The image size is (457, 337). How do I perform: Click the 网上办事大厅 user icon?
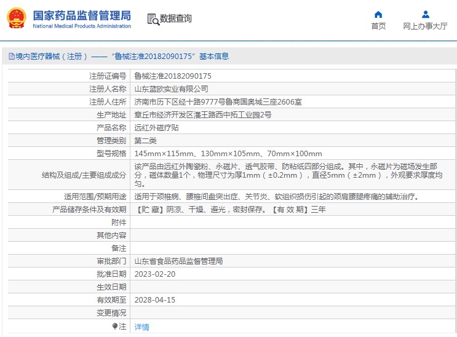click(426, 14)
